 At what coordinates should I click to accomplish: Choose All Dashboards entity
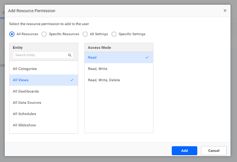click(44, 91)
